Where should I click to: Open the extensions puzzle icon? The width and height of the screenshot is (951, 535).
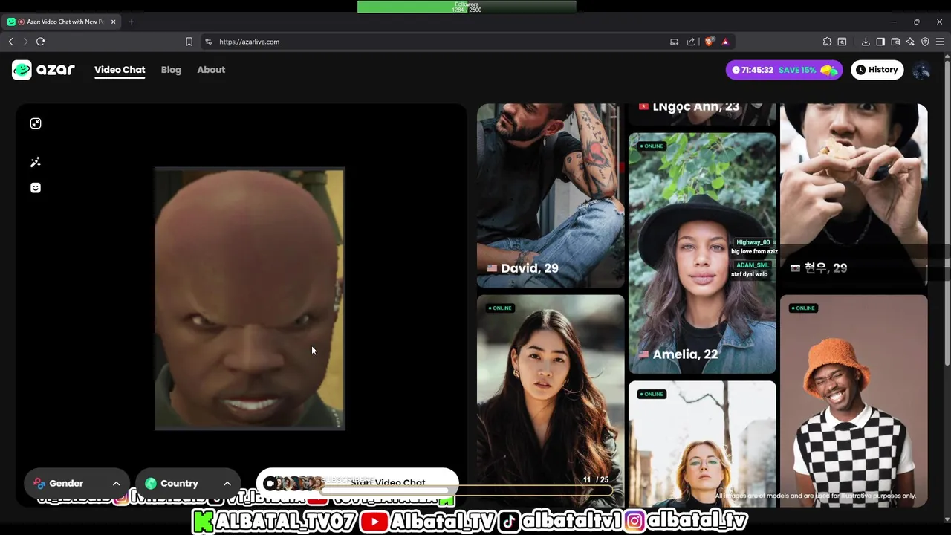[x=827, y=42]
